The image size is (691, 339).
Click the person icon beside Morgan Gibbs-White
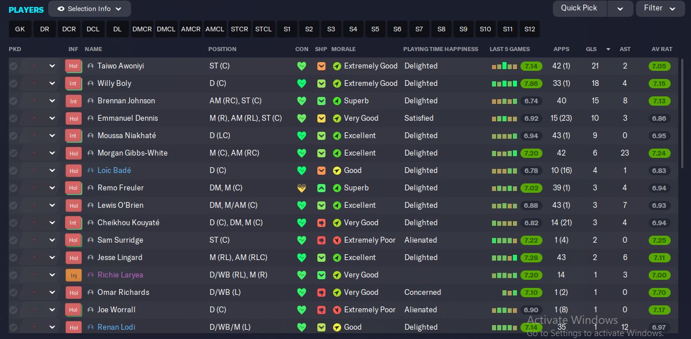(91, 153)
